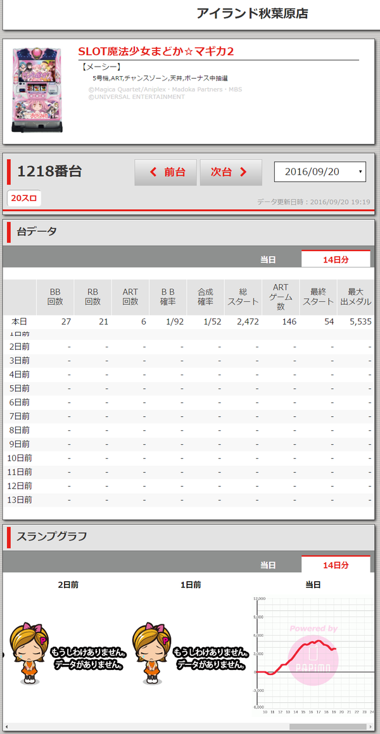Viewport: 380px width, 734px height.
Task: Click the 21 RB回数 value
Action: [x=103, y=322]
